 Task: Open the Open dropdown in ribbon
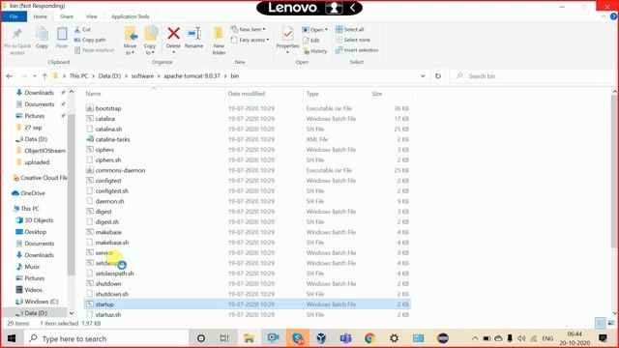(x=315, y=30)
